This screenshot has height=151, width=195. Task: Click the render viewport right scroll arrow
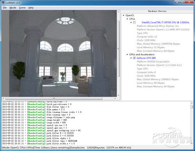[115, 98]
